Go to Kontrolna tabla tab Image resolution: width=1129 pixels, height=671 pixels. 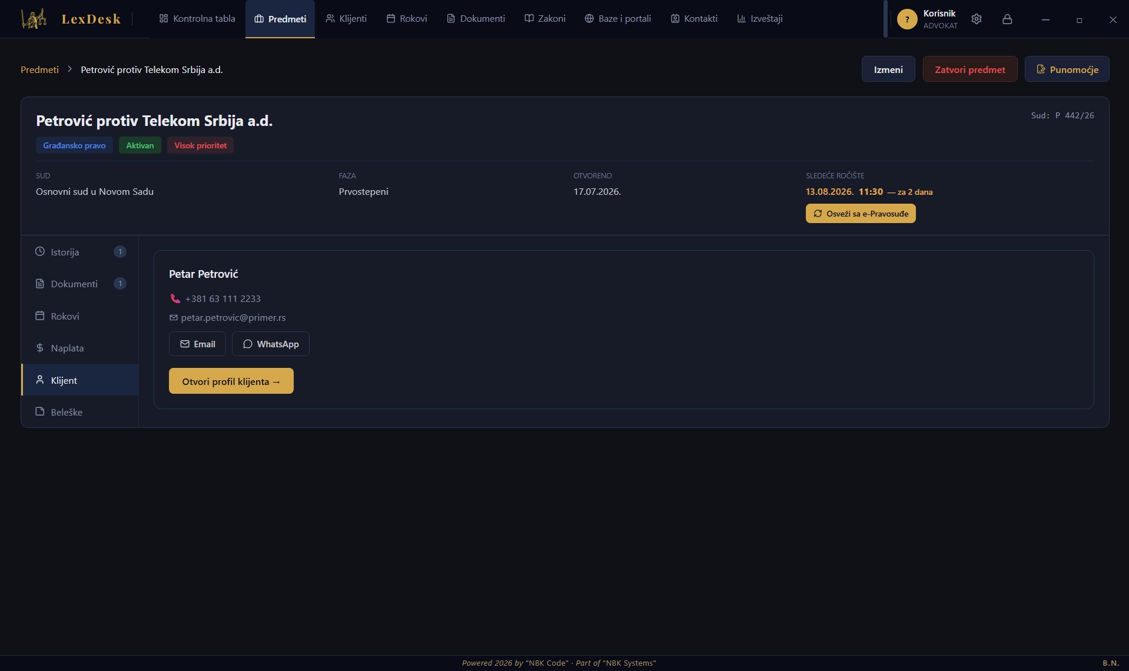click(197, 19)
